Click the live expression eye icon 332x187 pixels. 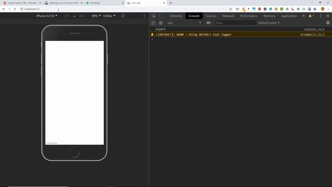coord(209,23)
